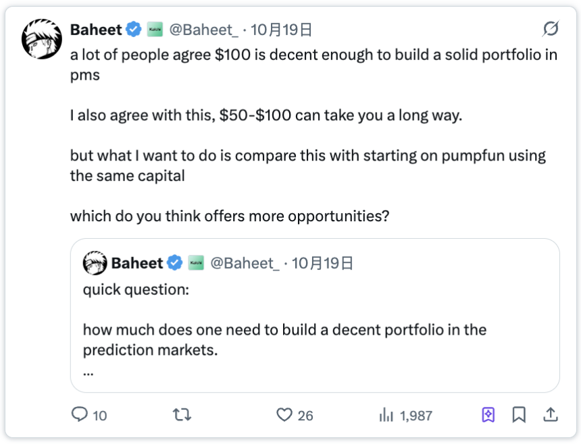Click the quoted tweet's 10月19日 date
The height and width of the screenshot is (444, 581).
323,263
